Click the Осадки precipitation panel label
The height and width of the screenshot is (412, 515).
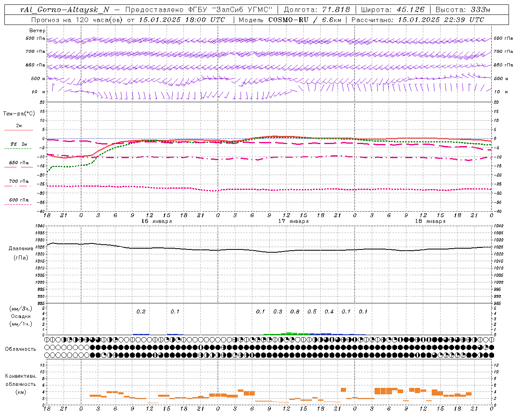tap(21, 316)
